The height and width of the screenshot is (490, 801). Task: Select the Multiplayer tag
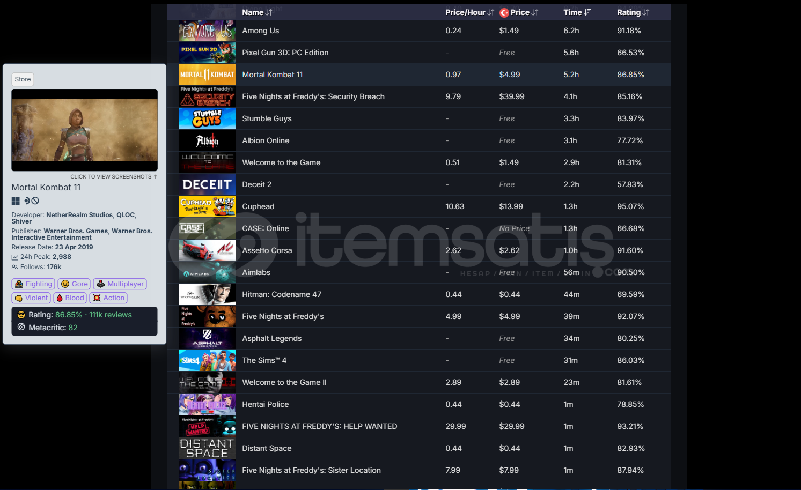[x=120, y=284]
